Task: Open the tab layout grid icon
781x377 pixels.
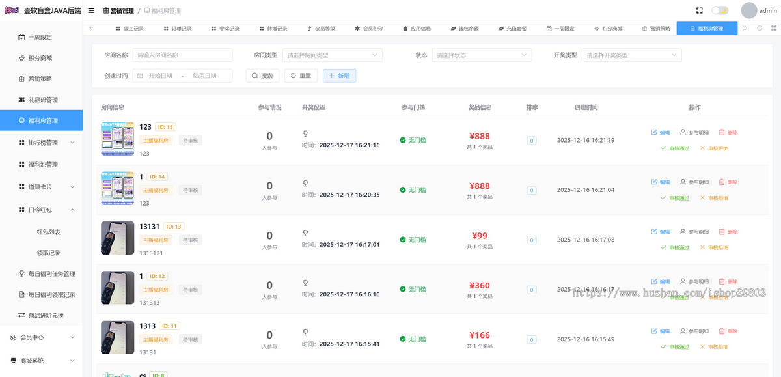Action: [x=773, y=28]
